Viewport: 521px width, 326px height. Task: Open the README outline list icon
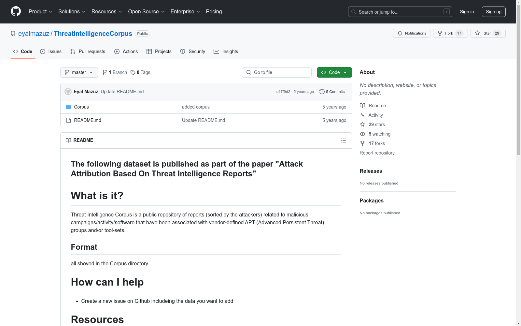point(344,141)
